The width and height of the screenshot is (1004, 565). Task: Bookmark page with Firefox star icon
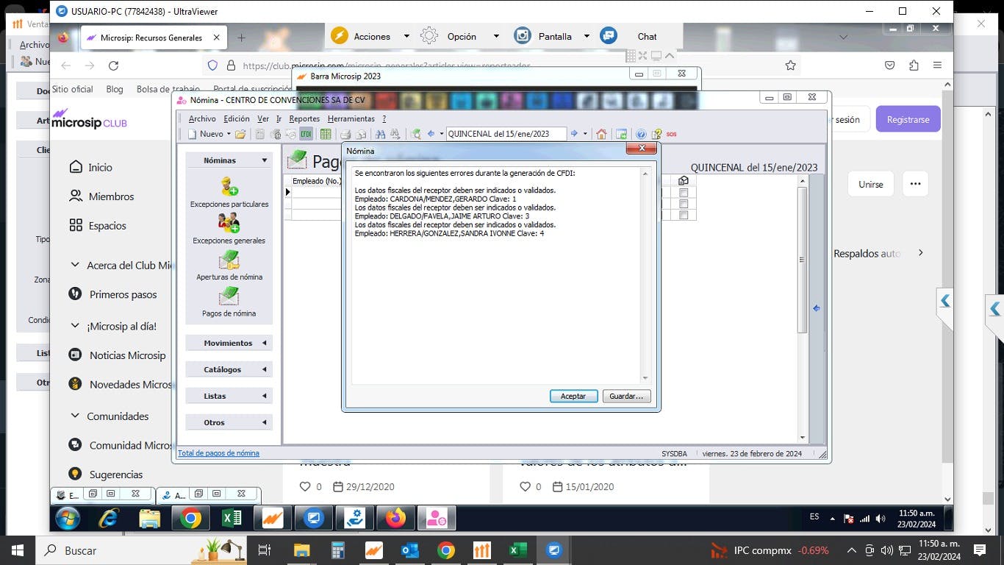[x=790, y=65]
